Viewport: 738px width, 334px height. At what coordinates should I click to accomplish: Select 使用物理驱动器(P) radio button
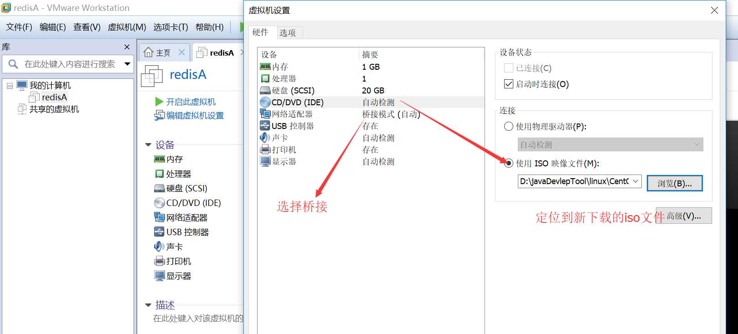[509, 126]
